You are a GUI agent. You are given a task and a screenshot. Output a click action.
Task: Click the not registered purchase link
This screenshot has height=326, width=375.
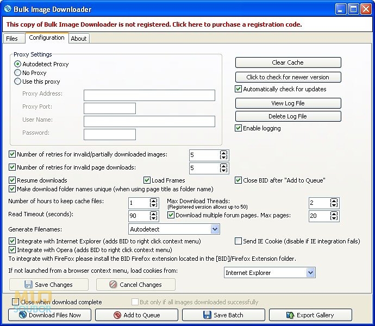pos(154,24)
